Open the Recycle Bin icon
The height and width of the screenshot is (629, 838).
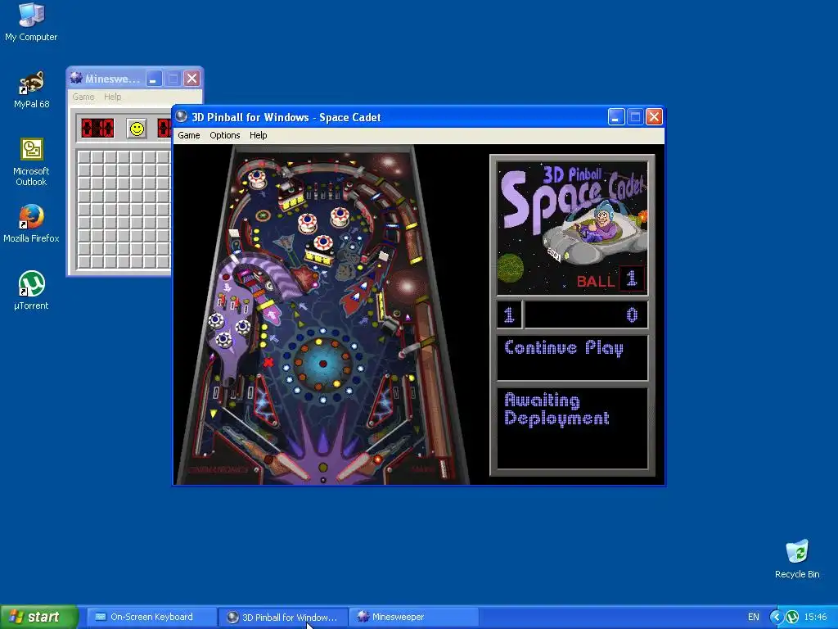pyautogui.click(x=797, y=559)
